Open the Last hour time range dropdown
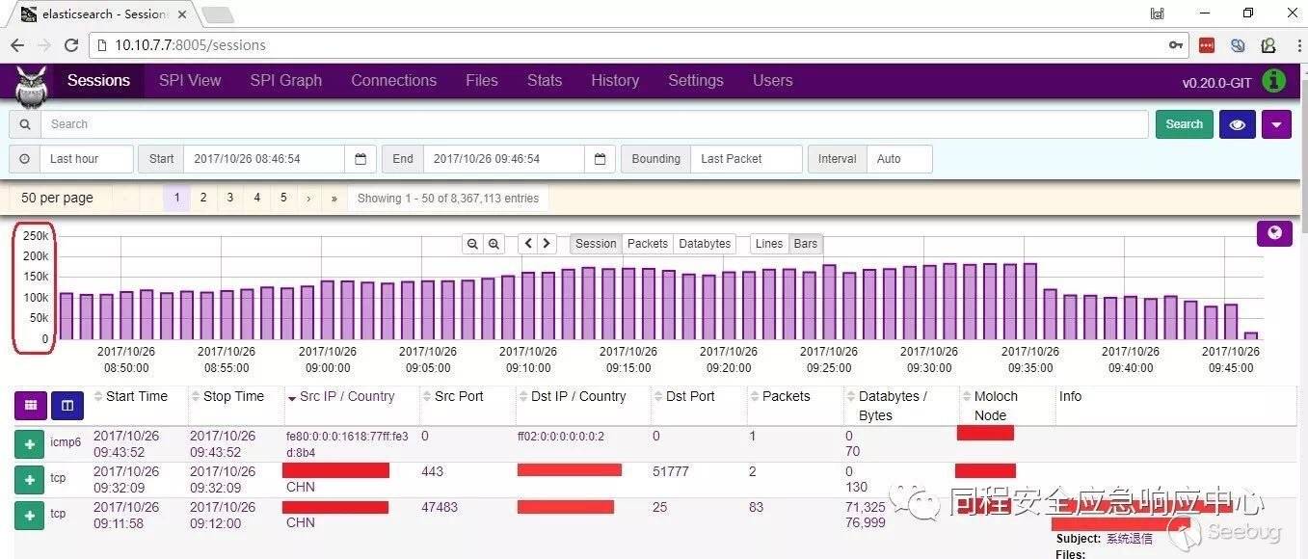The width and height of the screenshot is (1308, 559). (x=86, y=159)
